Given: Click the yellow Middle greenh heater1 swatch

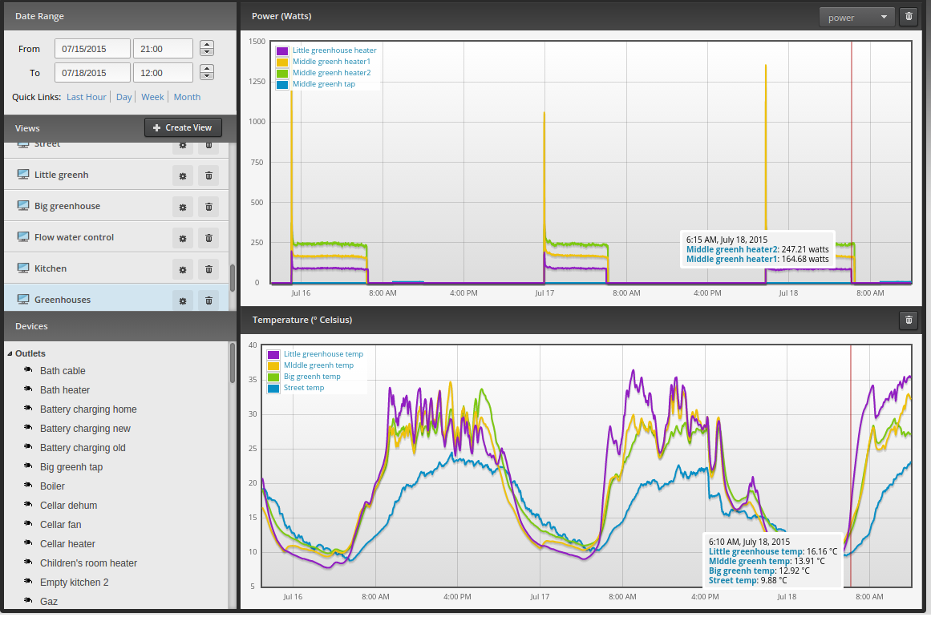Looking at the screenshot, I should 282,63.
